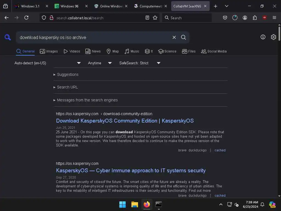This screenshot has width=281, height=211.
Task: Open Download KasperskyOS Community Edition result
Action: pyautogui.click(x=125, y=121)
